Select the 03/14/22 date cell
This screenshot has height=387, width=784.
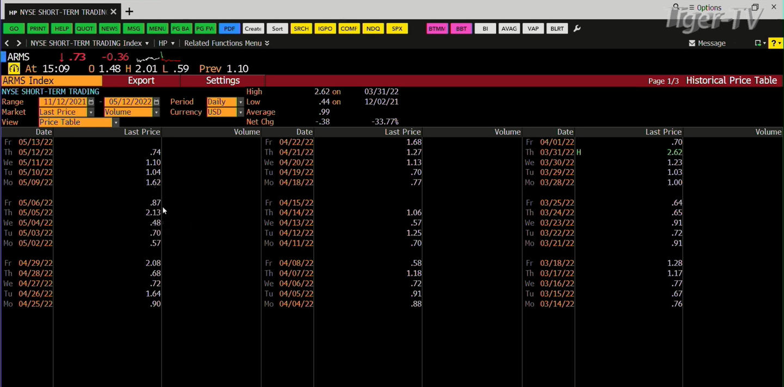pyautogui.click(x=557, y=304)
